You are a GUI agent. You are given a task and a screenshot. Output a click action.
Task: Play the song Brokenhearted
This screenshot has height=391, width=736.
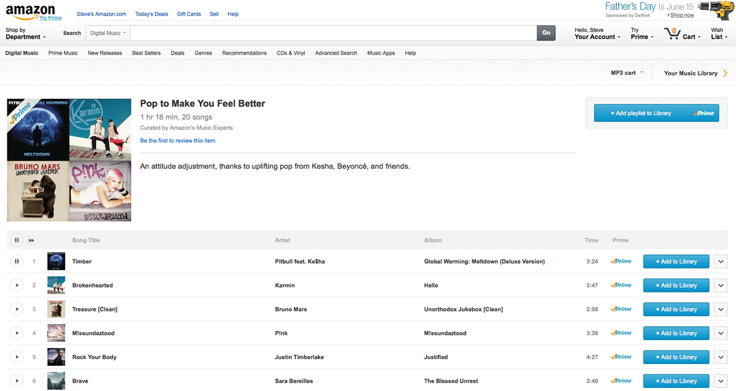(x=17, y=286)
